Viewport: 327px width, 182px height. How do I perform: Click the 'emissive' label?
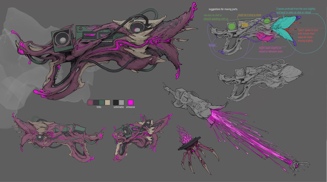(131, 107)
